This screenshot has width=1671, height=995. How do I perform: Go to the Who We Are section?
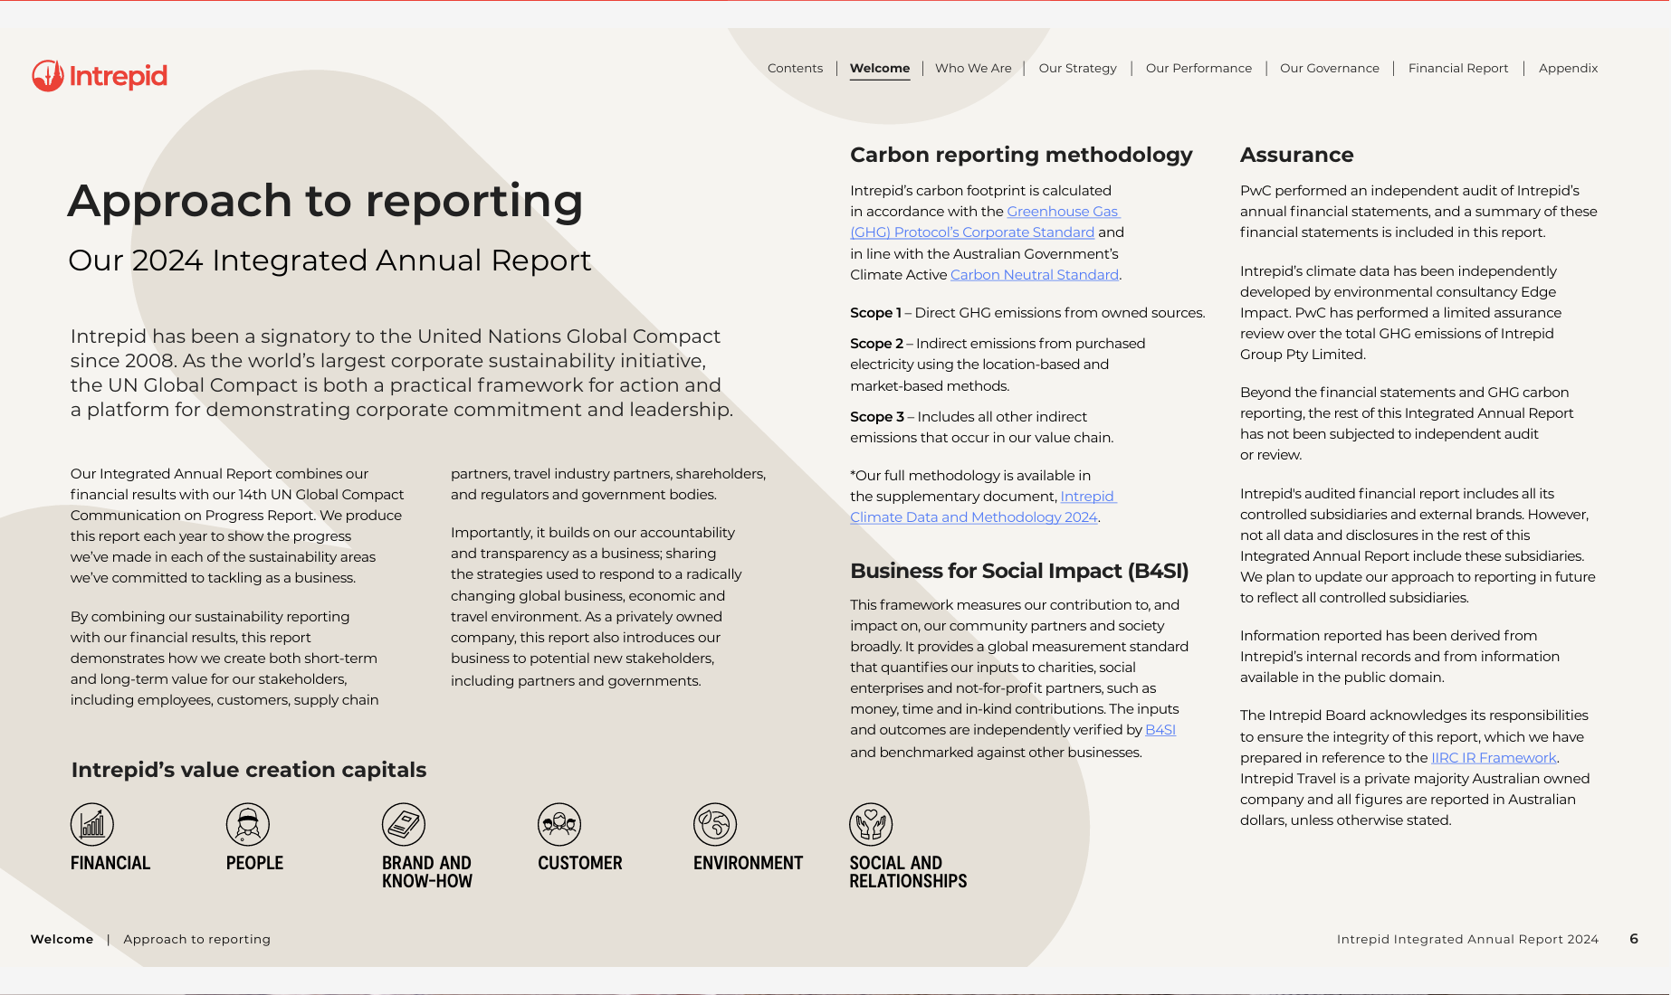point(973,69)
